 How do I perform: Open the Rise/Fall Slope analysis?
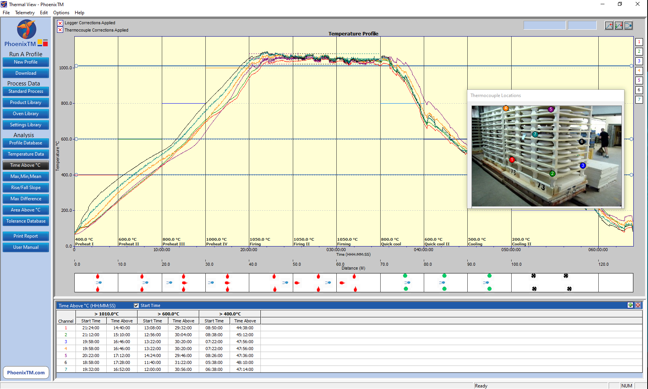pyautogui.click(x=26, y=188)
